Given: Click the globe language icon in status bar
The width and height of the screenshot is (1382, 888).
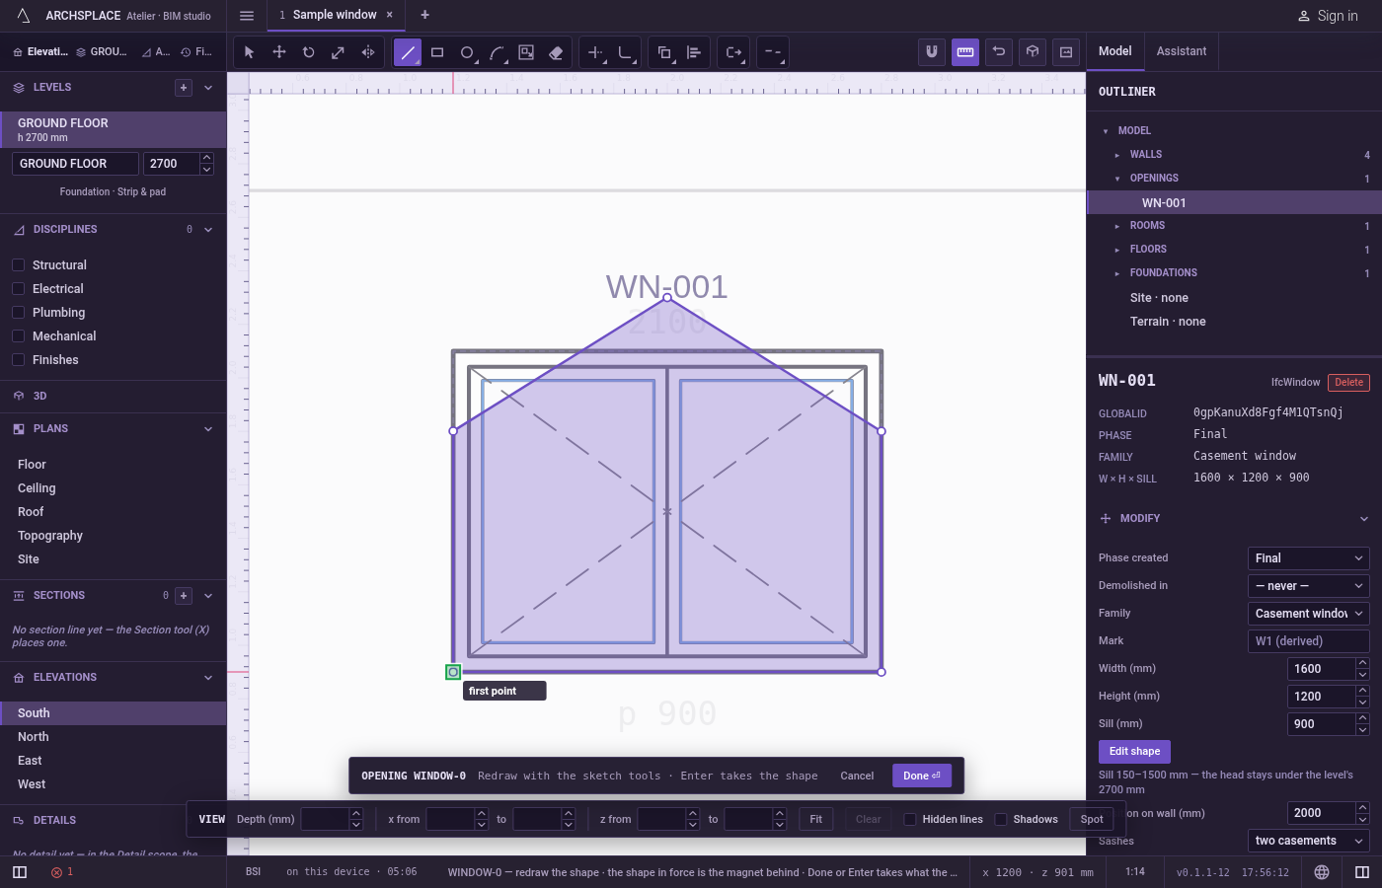Looking at the screenshot, I should click(x=1322, y=872).
